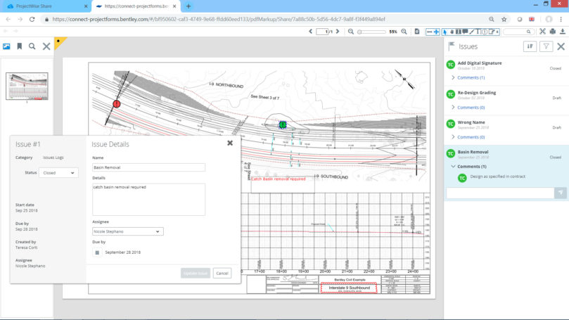
Task: Filter the issues list
Action: (546, 46)
